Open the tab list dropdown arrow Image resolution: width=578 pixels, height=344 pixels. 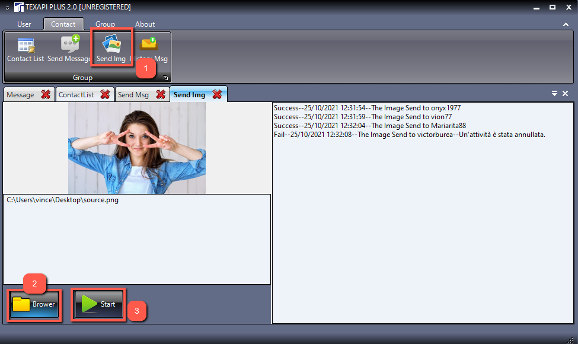pyautogui.click(x=554, y=94)
